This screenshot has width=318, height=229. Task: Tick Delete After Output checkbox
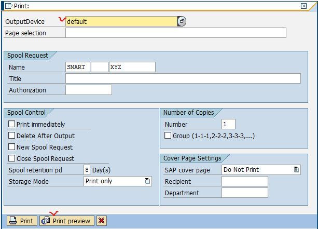coord(11,136)
